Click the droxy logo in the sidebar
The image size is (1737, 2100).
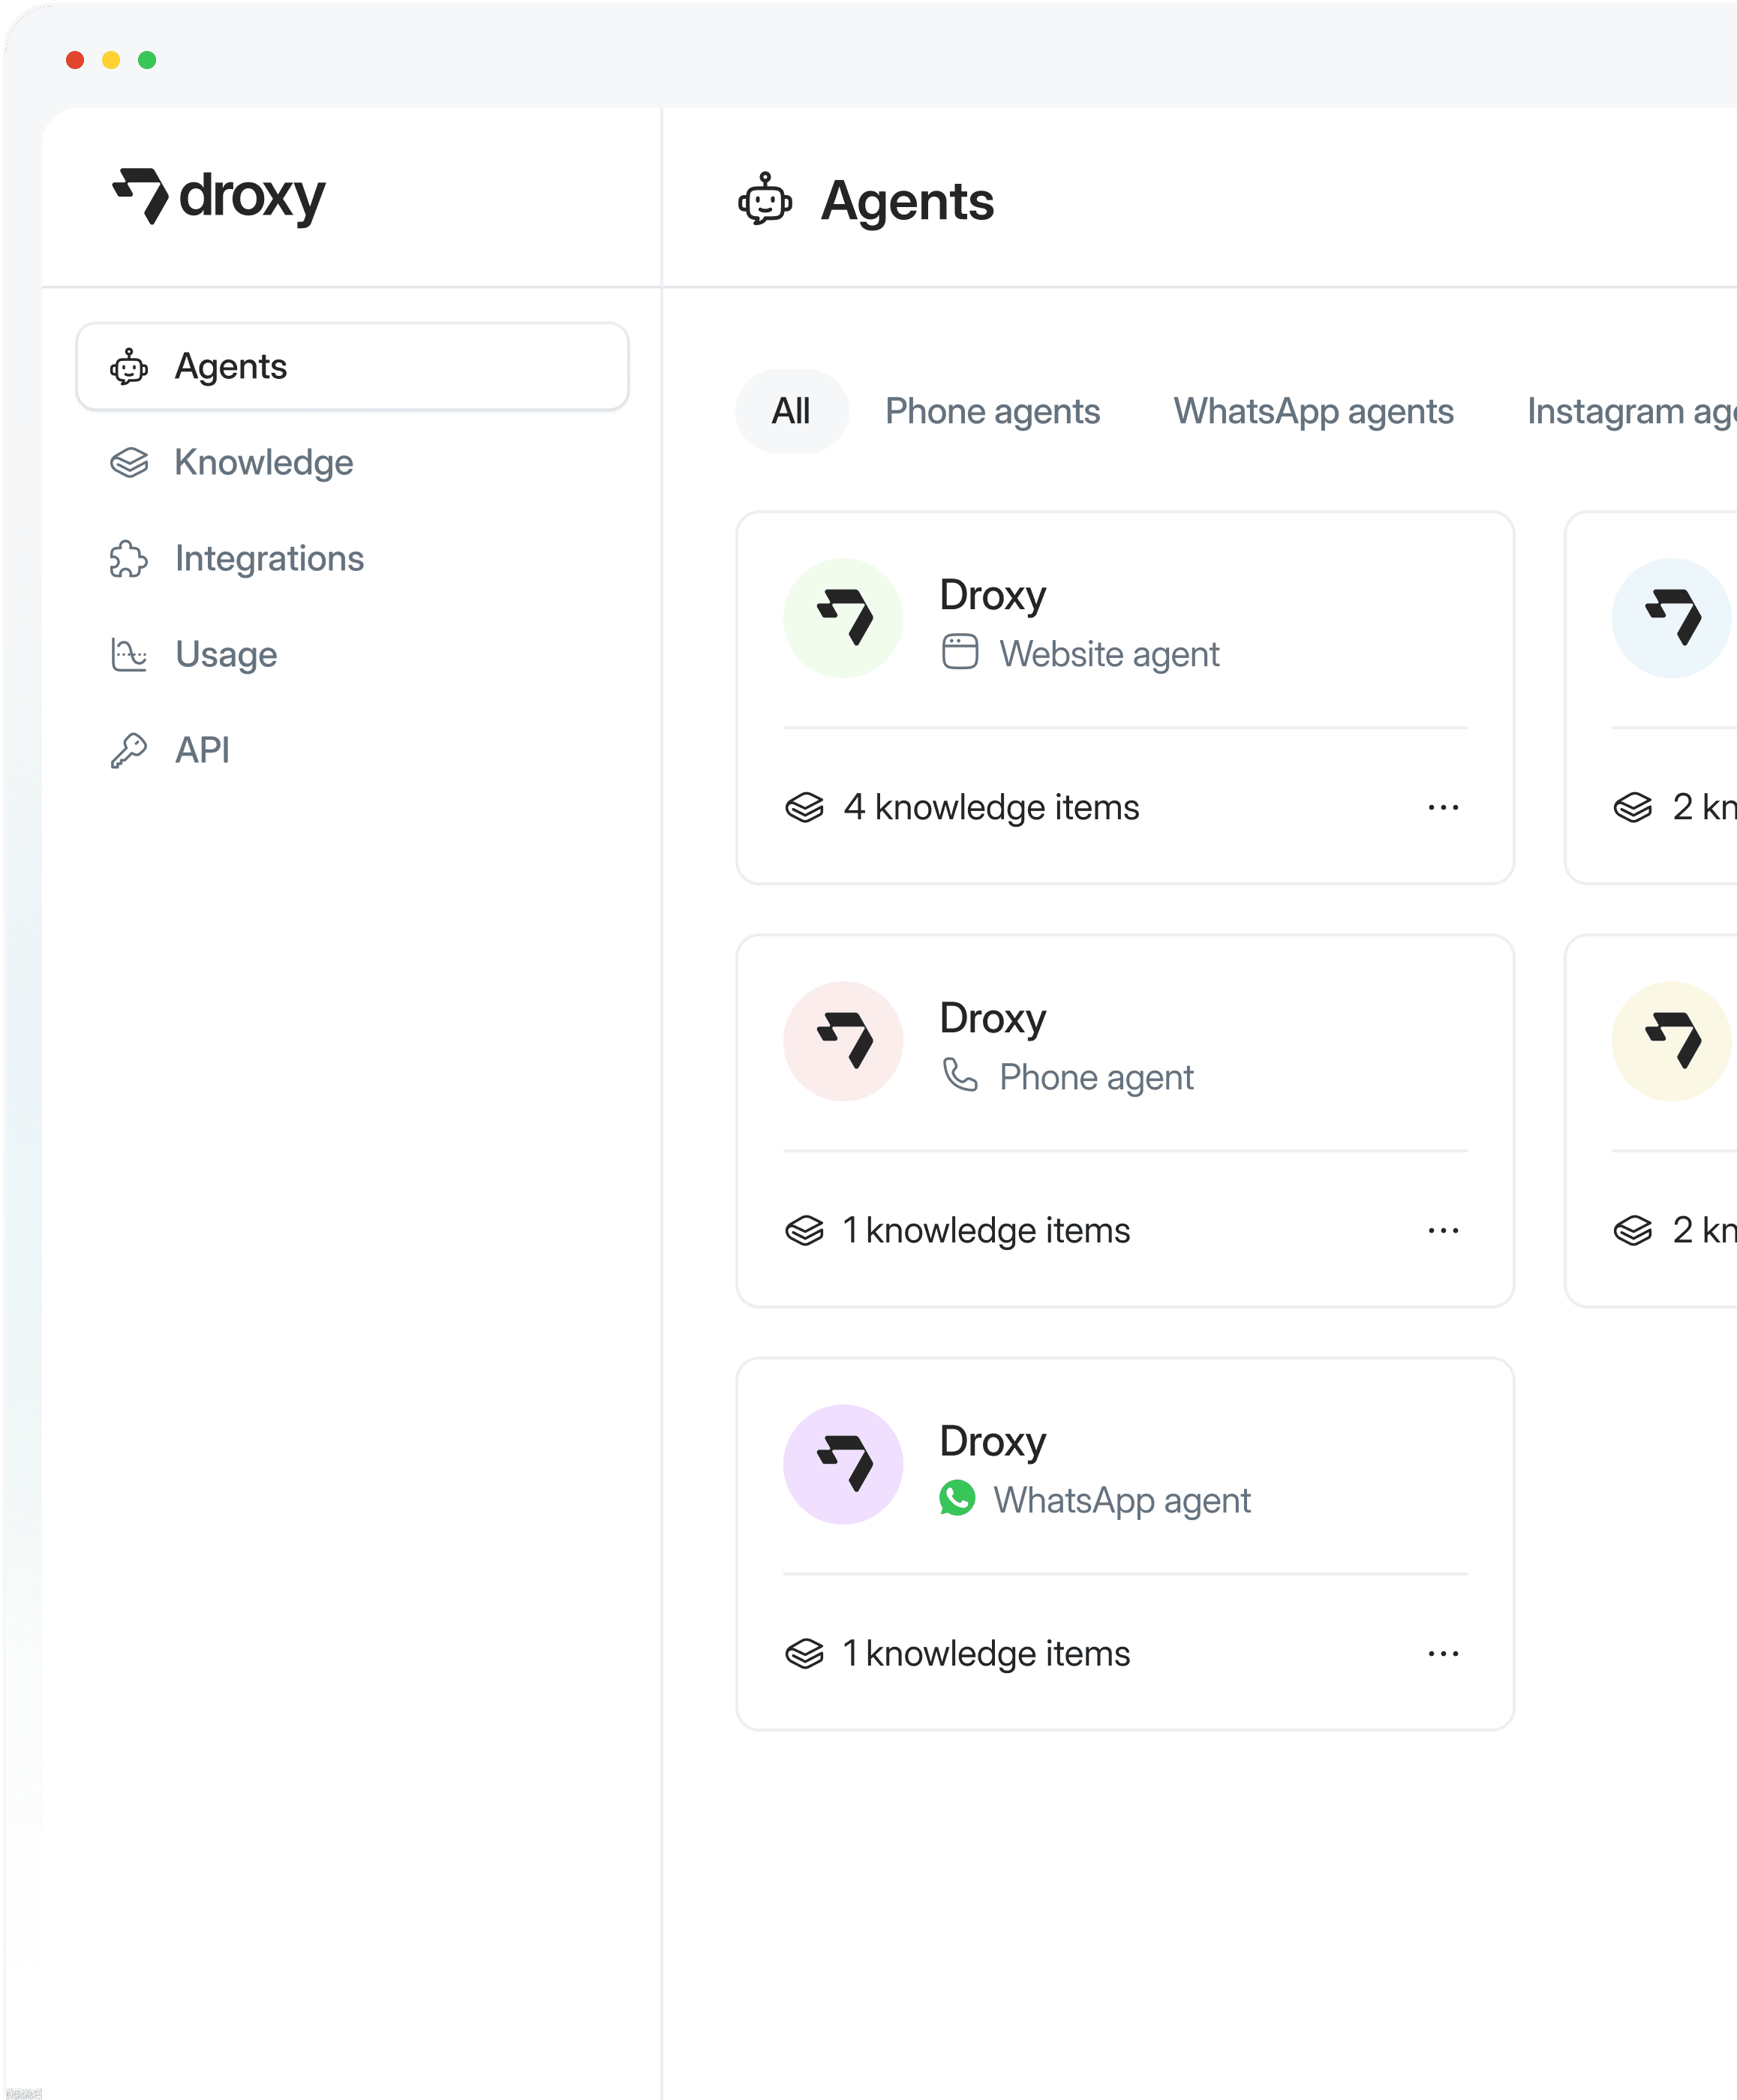pyautogui.click(x=218, y=196)
